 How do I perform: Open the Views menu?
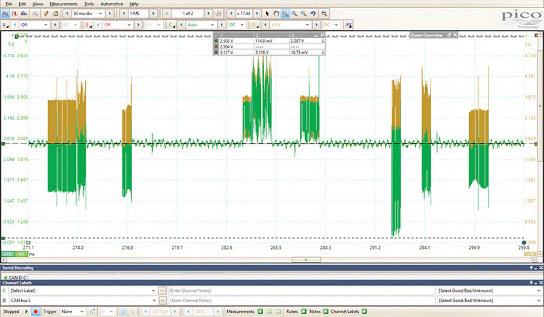pos(37,4)
